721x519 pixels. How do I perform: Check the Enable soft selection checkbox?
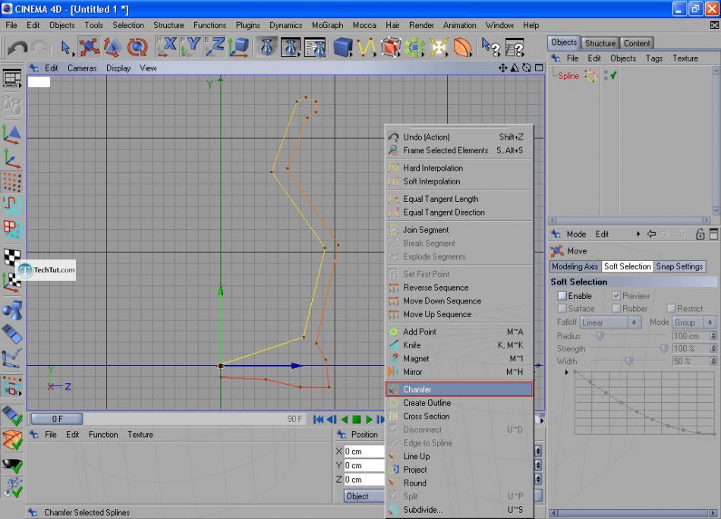click(x=562, y=296)
